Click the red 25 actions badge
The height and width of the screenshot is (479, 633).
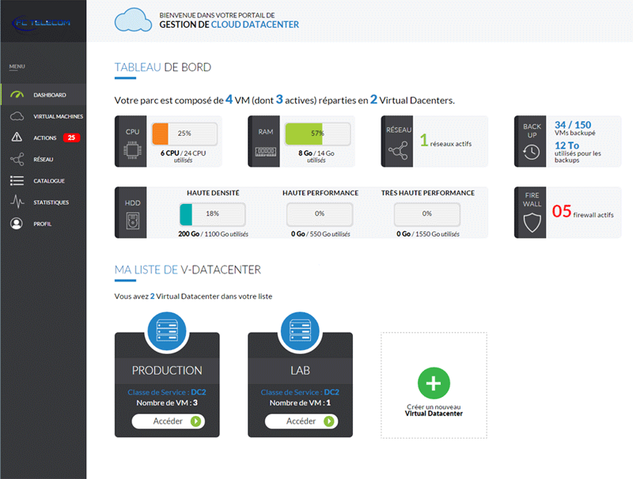(71, 138)
